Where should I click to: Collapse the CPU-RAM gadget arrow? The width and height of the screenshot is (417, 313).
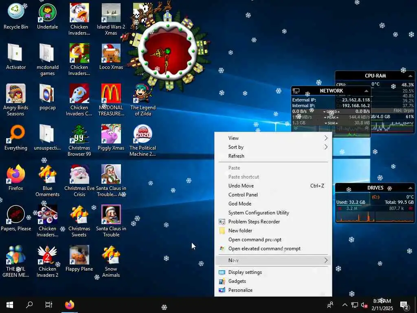click(x=410, y=76)
